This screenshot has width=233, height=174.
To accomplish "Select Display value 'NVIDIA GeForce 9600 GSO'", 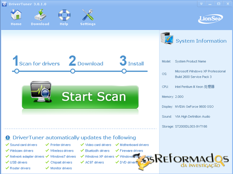I will [x=194, y=107].
